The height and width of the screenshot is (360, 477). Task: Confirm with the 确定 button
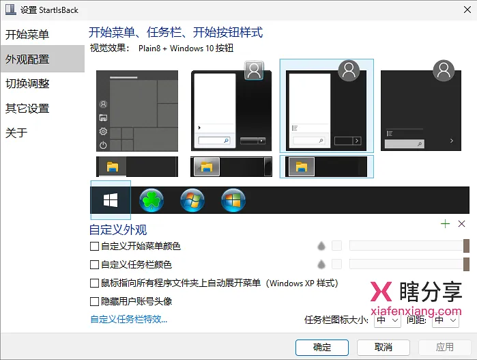[x=322, y=347]
